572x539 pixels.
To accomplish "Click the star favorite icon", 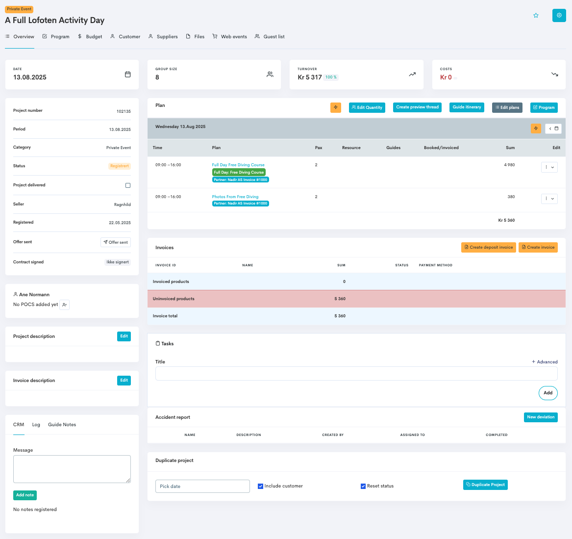I will tap(536, 16).
